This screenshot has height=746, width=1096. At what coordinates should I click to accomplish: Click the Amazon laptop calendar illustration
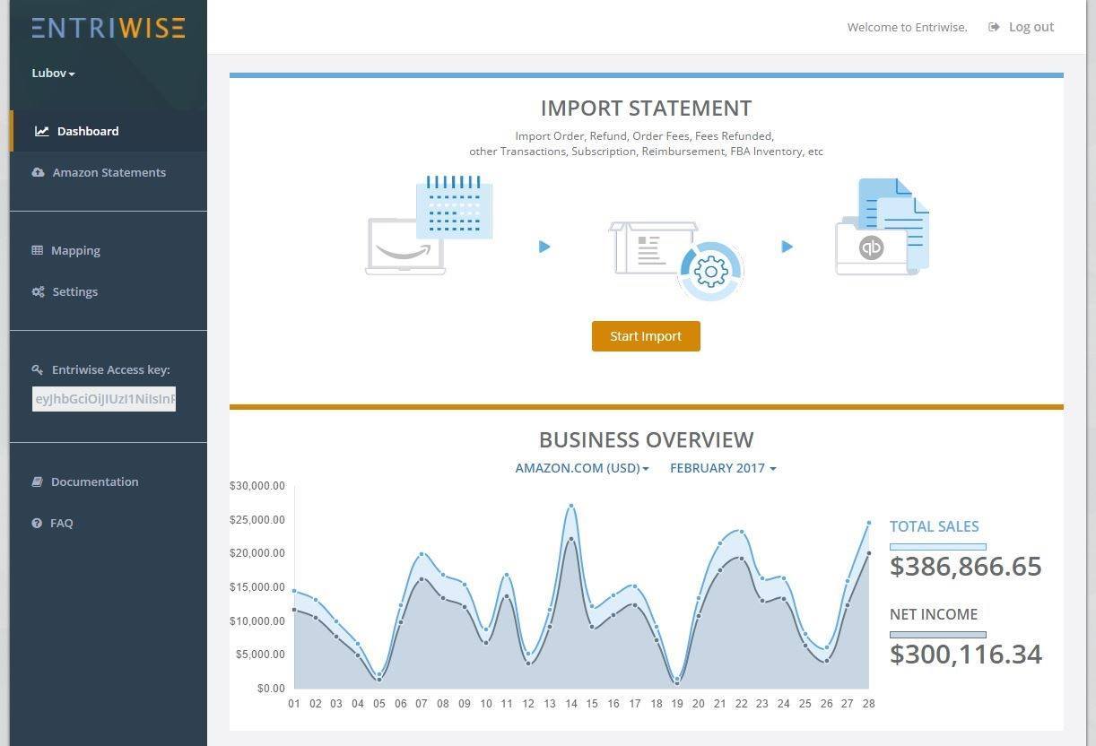[x=429, y=225]
